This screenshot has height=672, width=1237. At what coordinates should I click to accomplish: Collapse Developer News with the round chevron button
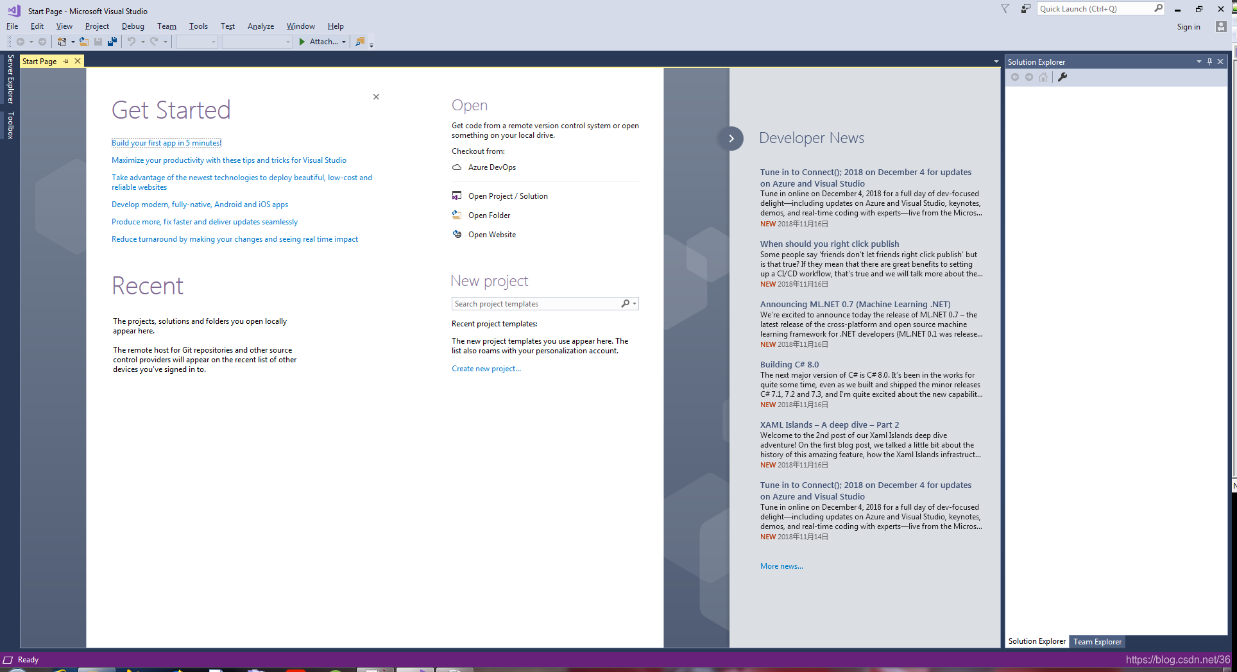tap(731, 139)
